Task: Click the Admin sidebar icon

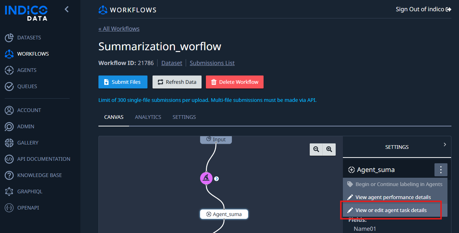Action: coord(9,126)
